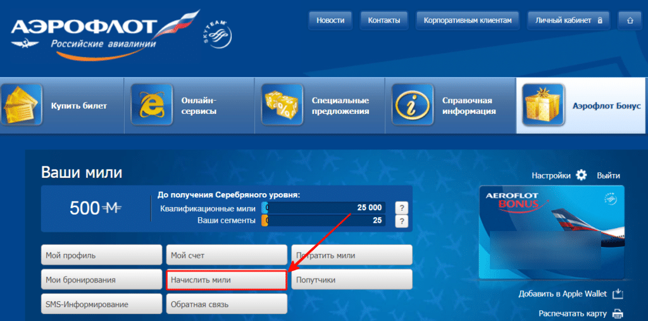Click help question mark beside Квалификационные мили
This screenshot has width=648, height=321.
coord(401,208)
